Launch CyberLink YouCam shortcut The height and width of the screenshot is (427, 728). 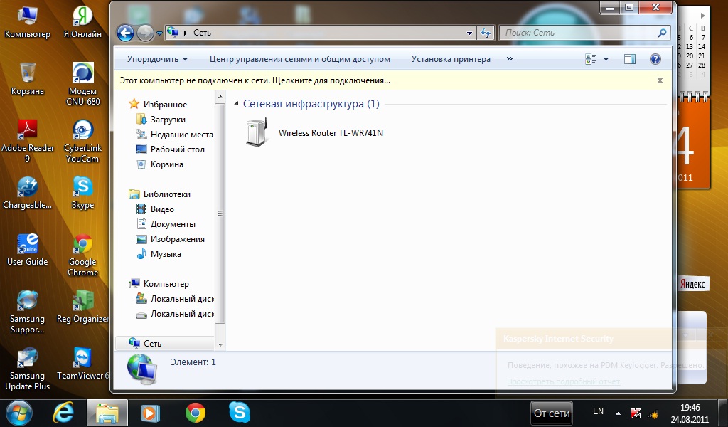82,141
